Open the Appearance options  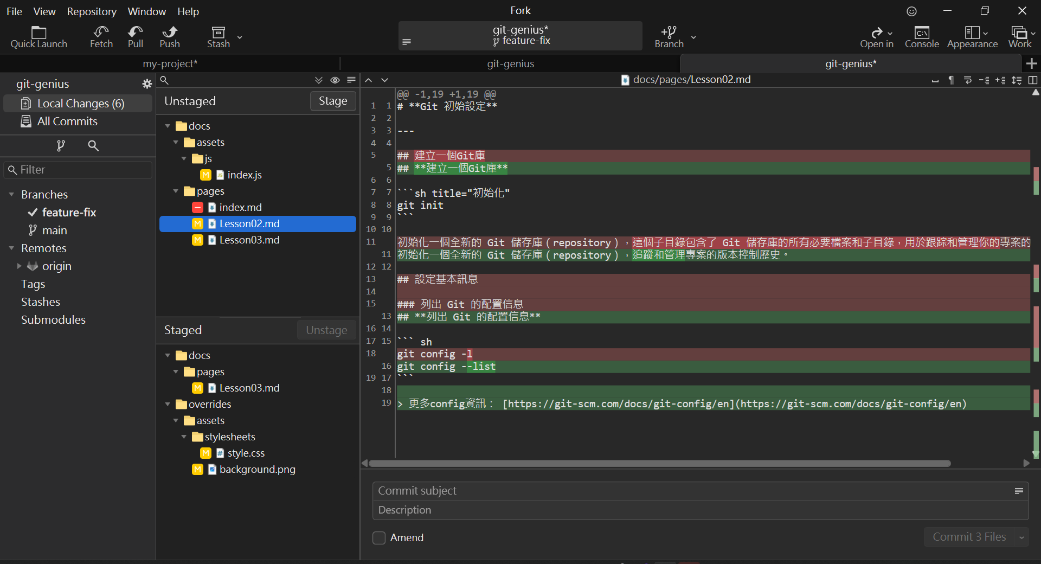(x=972, y=37)
